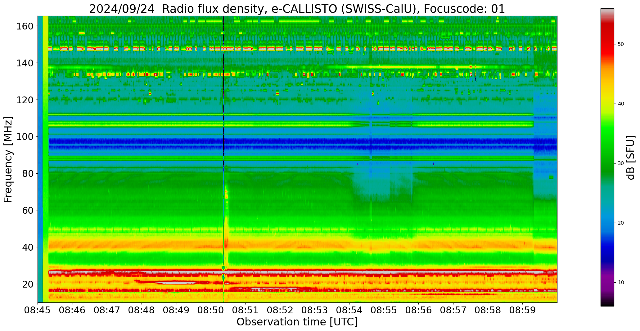
Task: Click the 'Frequency [MHz]' y-axis label
Action: pyautogui.click(x=8, y=159)
